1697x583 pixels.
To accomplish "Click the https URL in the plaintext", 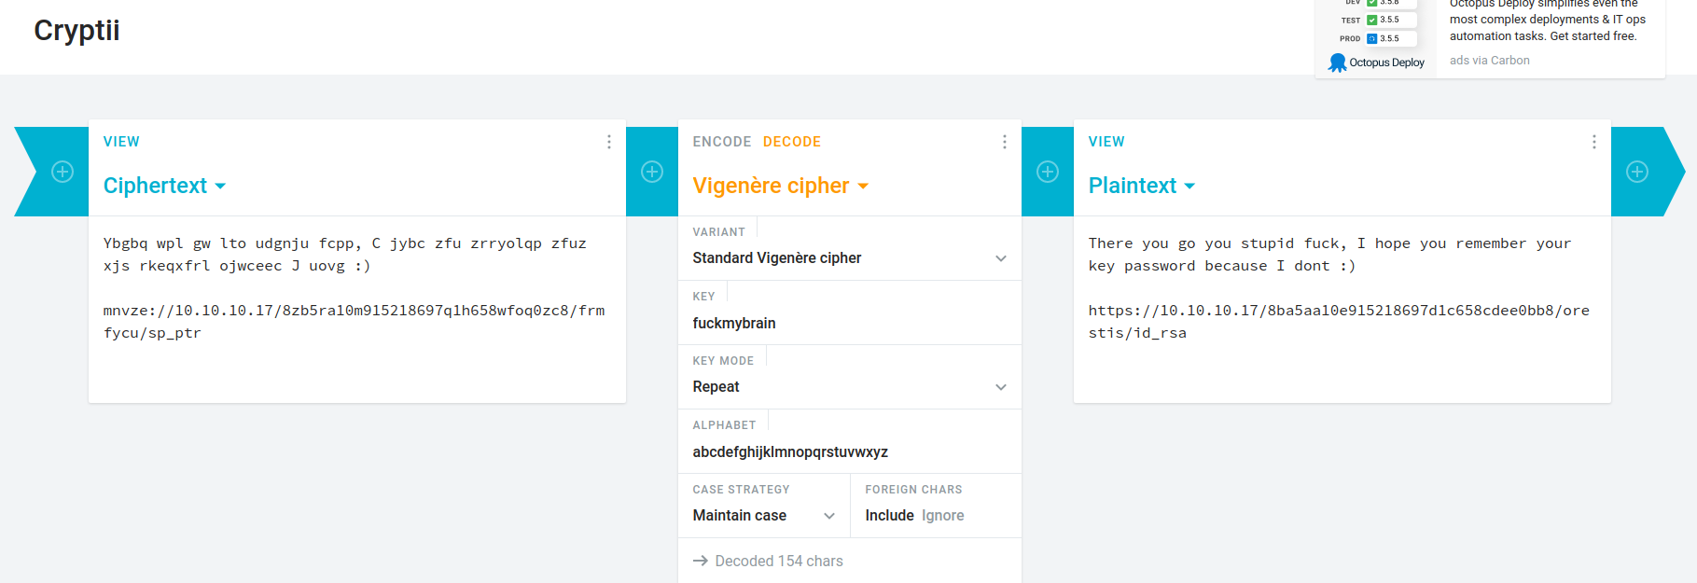I will 1339,322.
